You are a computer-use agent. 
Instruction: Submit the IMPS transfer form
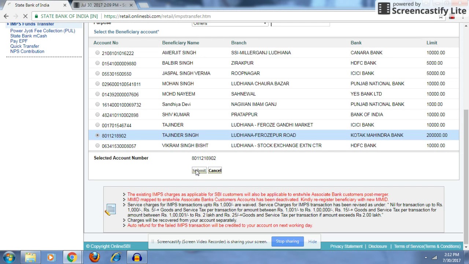click(199, 170)
